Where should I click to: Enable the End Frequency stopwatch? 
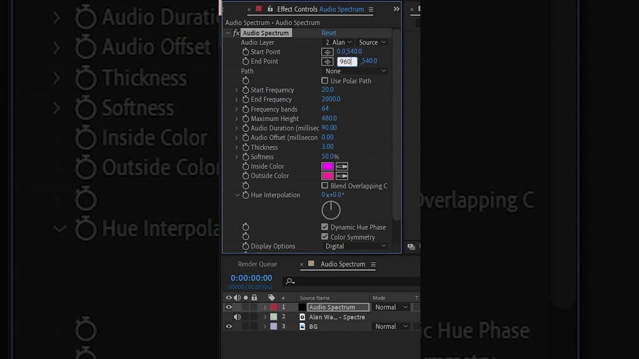coord(246,100)
